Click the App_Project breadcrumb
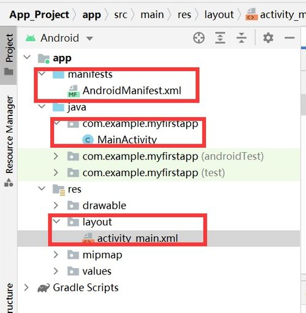Screen dimensions: 306x313 point(39,15)
